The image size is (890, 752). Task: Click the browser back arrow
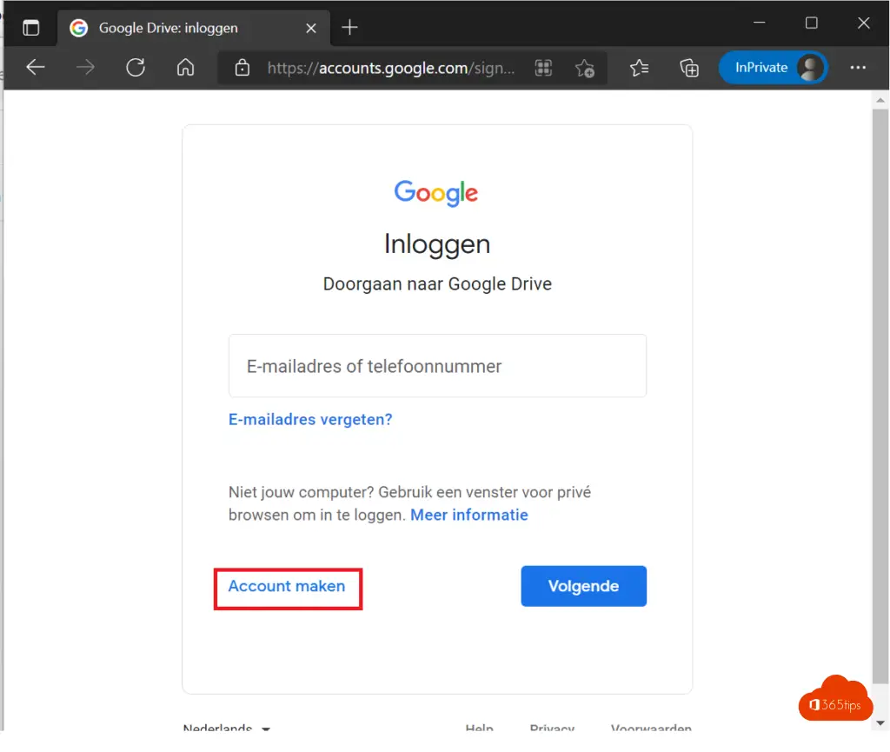coord(36,68)
